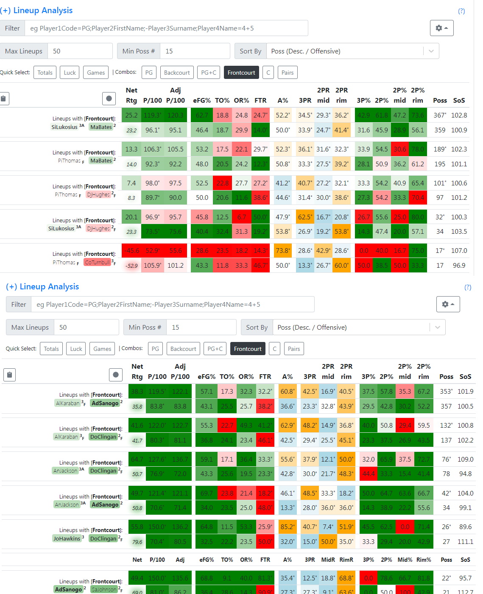Click the red Net Rtg cell showing -45.6

(131, 251)
